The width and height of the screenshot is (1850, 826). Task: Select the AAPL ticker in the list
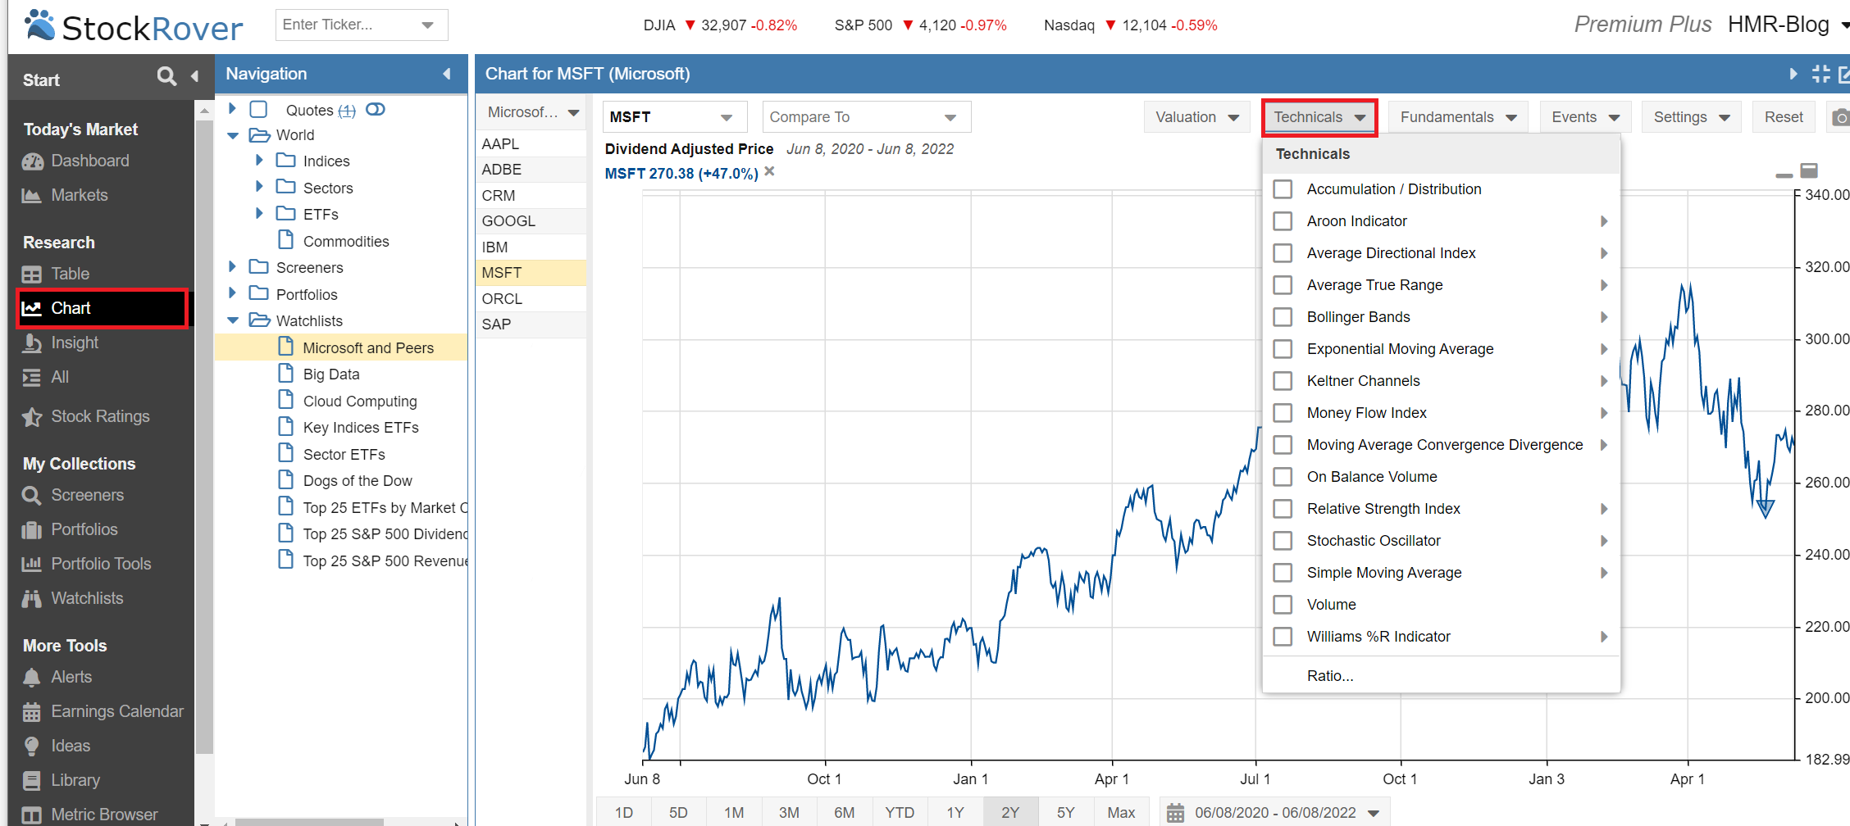coord(531,144)
